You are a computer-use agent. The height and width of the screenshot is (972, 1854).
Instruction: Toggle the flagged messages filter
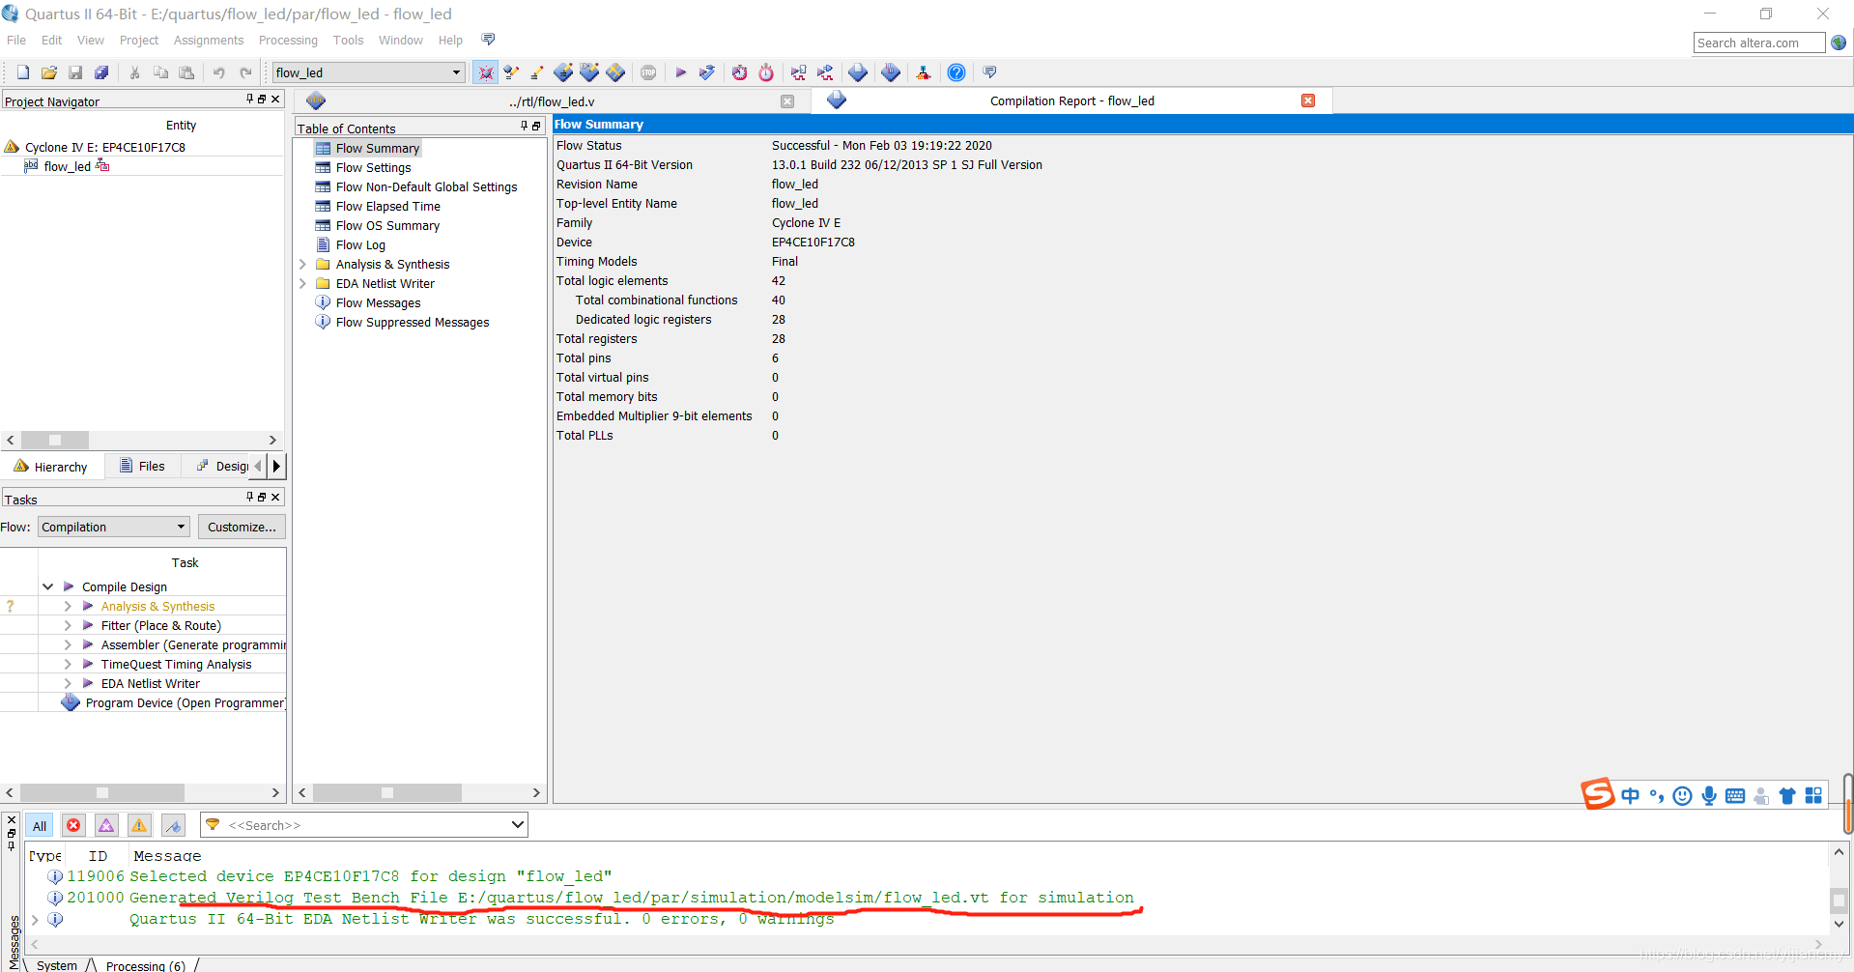pos(173,825)
